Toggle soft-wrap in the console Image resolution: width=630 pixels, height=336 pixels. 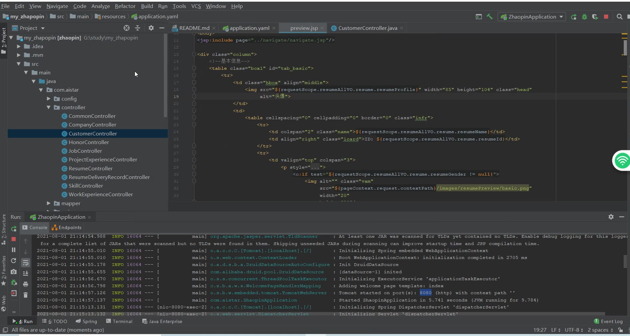point(26,263)
